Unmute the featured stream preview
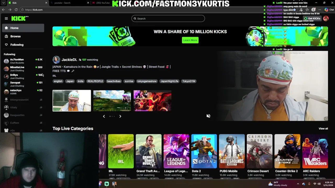The height and width of the screenshot is (188, 335). coord(208,116)
